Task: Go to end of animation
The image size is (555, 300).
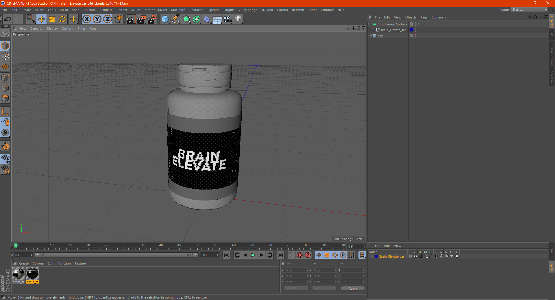Action: [281, 255]
